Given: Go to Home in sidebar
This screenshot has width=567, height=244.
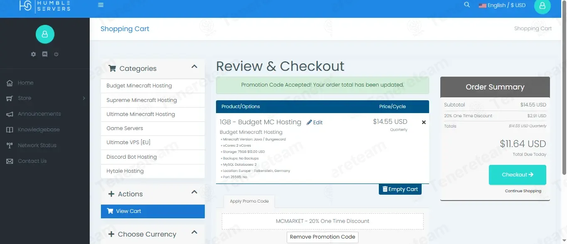Looking at the screenshot, I should tap(26, 83).
